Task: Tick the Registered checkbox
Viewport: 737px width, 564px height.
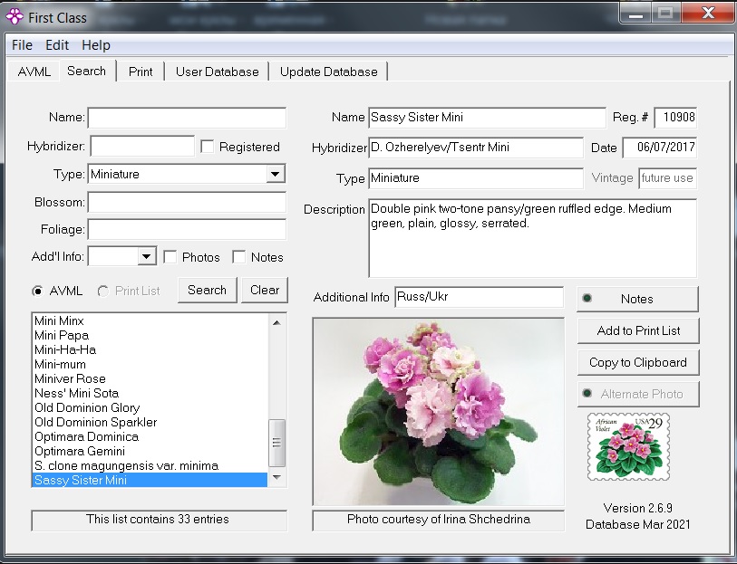Action: click(x=208, y=147)
